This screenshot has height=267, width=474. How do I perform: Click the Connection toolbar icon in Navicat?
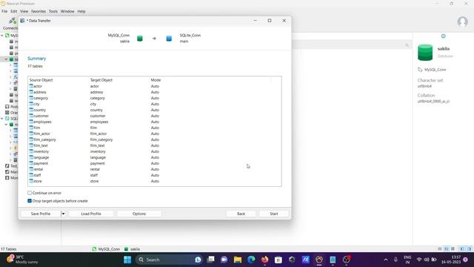click(12, 21)
